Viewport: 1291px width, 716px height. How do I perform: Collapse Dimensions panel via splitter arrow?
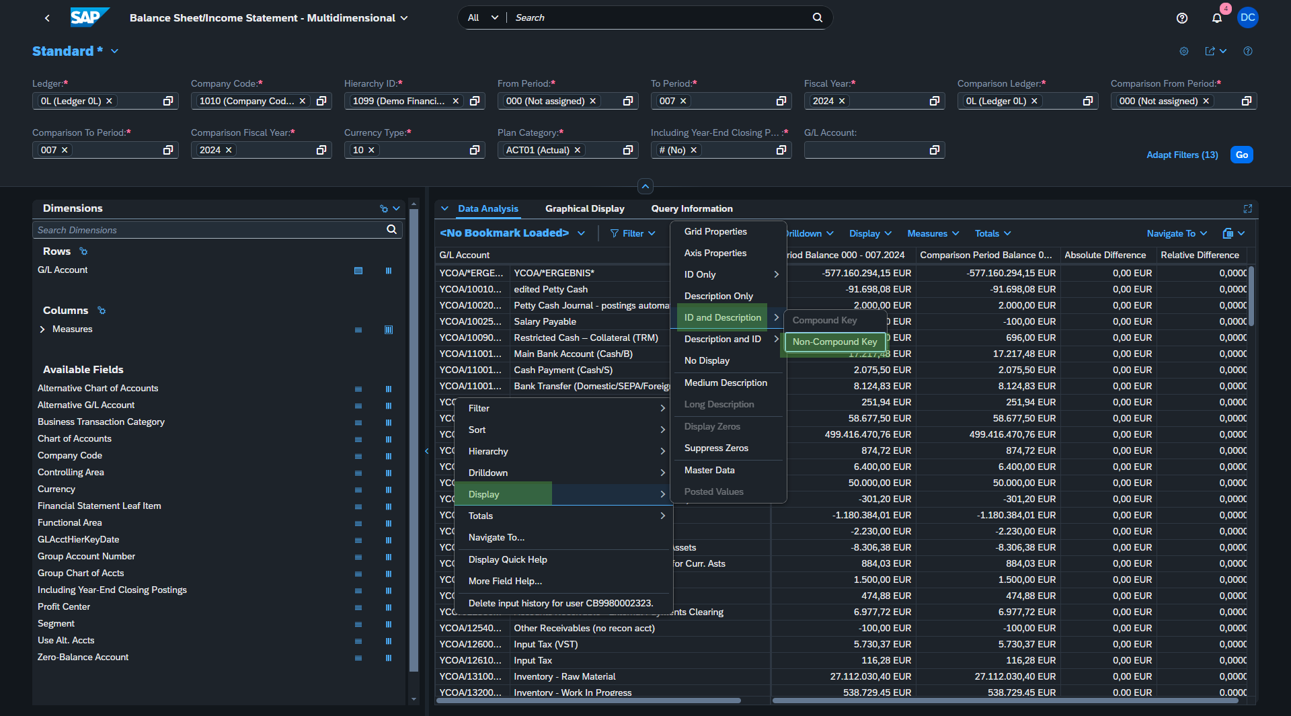coord(426,451)
